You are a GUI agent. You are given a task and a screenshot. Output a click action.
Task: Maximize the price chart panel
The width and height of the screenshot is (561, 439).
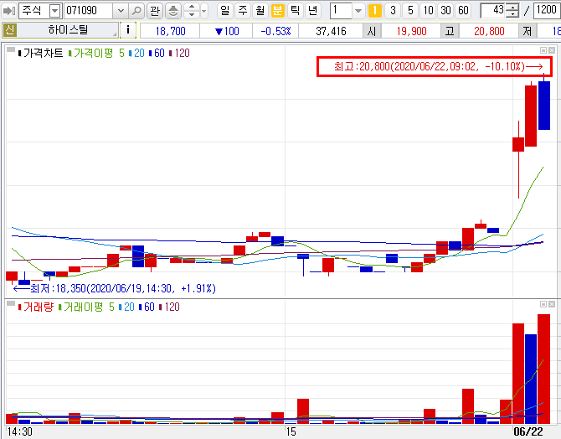coord(543,50)
